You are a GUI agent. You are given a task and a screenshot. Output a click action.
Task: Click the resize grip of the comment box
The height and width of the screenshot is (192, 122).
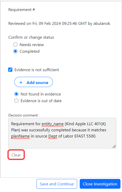click(114, 146)
